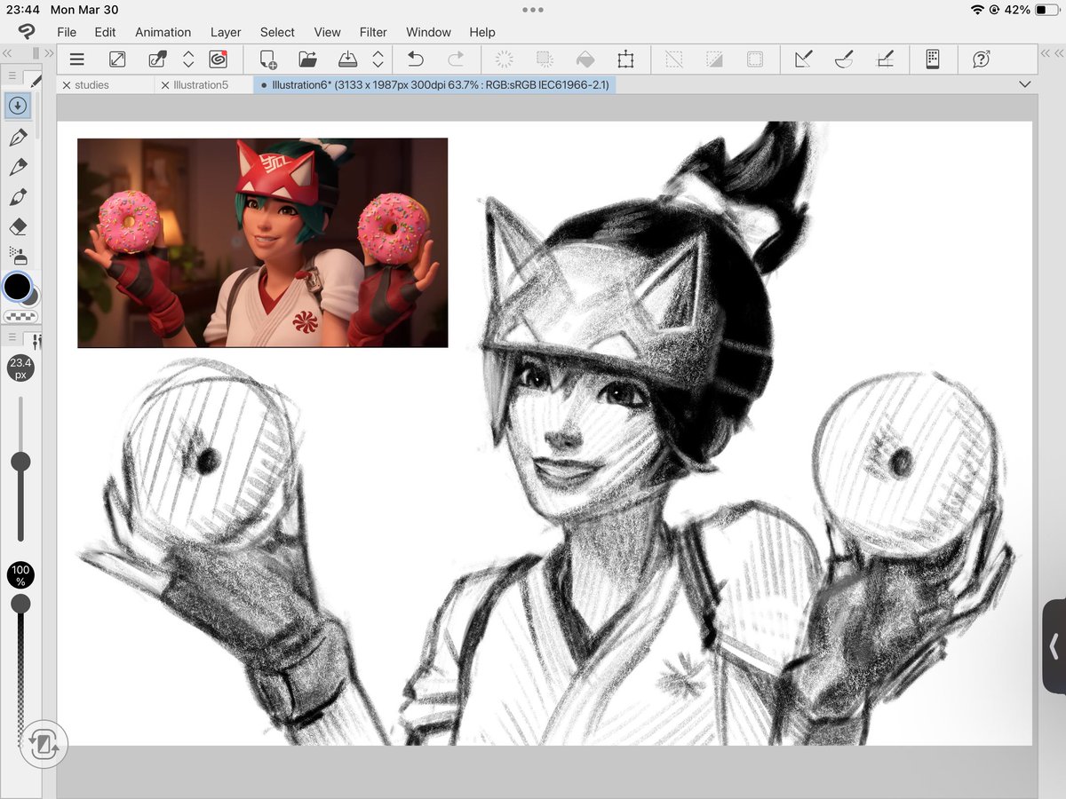Select the Airbrush spray tool
Image resolution: width=1066 pixels, height=799 pixels.
point(18,257)
